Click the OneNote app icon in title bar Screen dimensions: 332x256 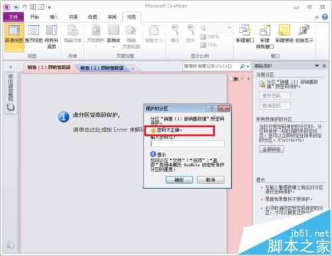click(7, 7)
